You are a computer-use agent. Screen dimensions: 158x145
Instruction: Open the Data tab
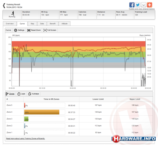click(x=42, y=24)
